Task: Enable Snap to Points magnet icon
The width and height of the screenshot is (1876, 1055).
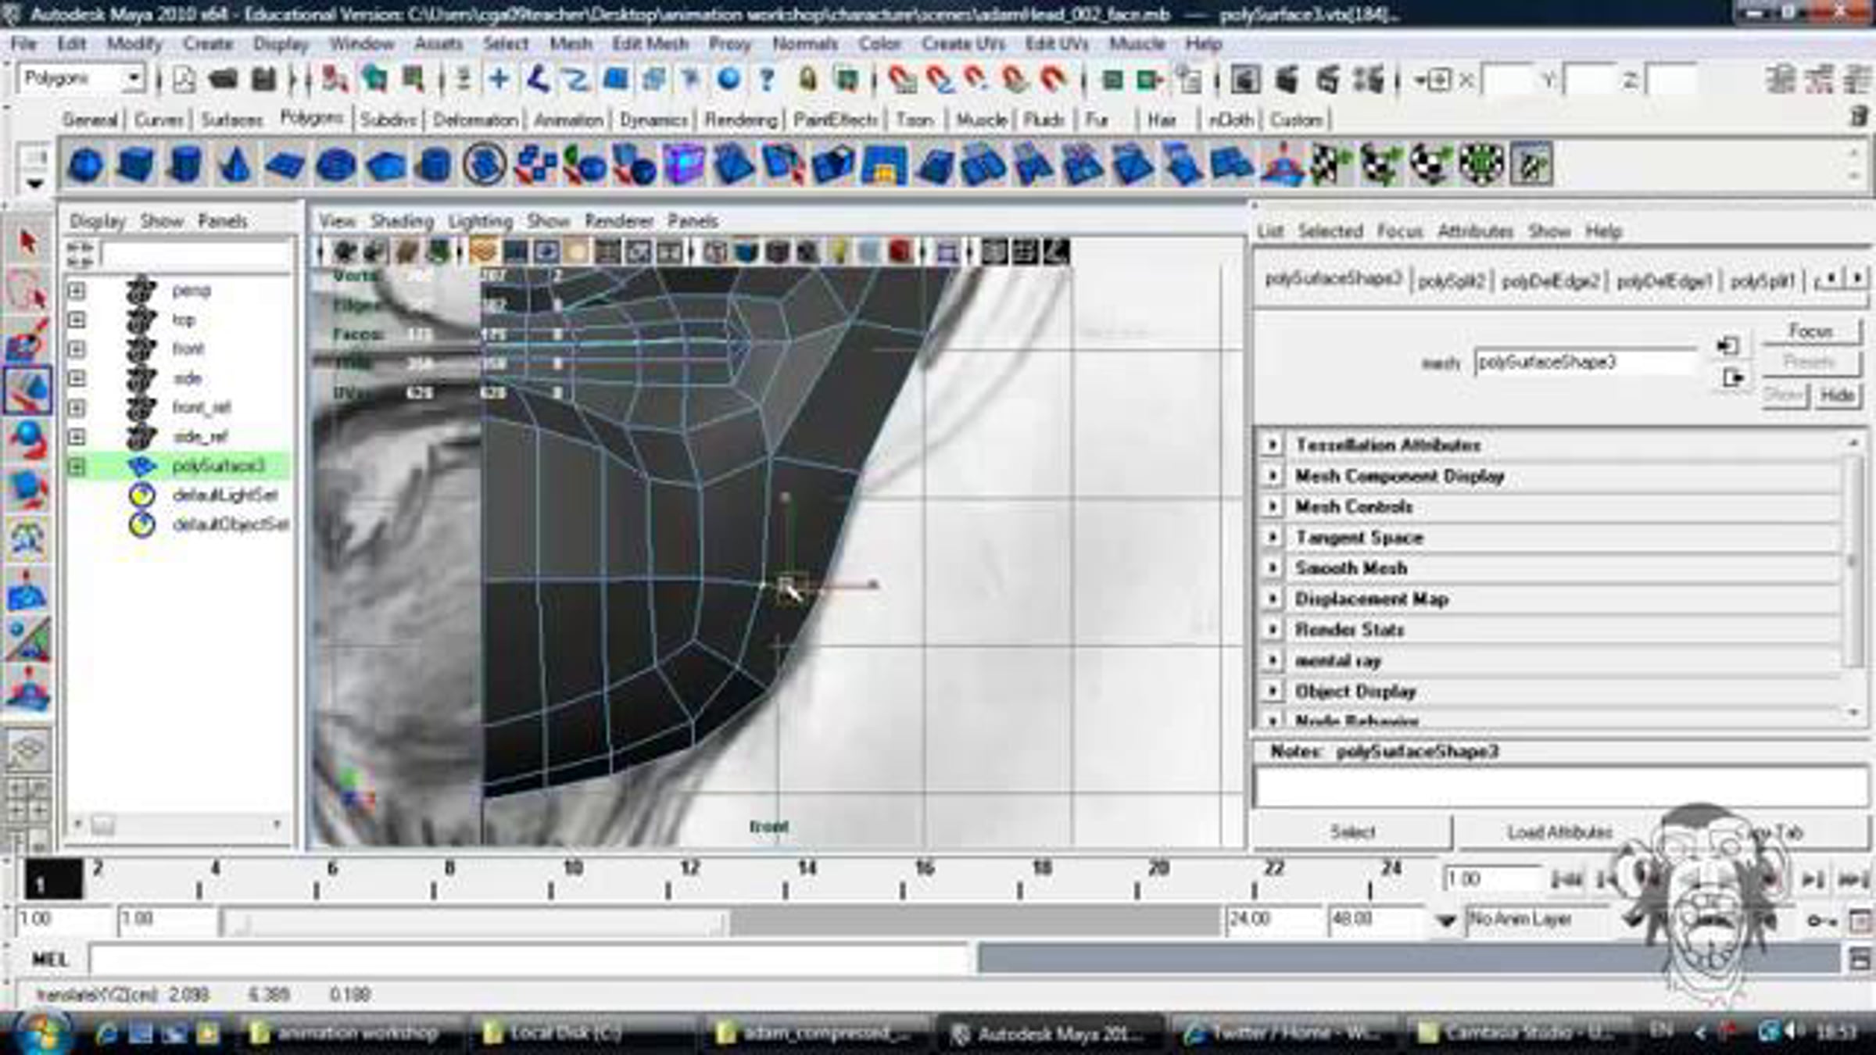Action: (976, 80)
